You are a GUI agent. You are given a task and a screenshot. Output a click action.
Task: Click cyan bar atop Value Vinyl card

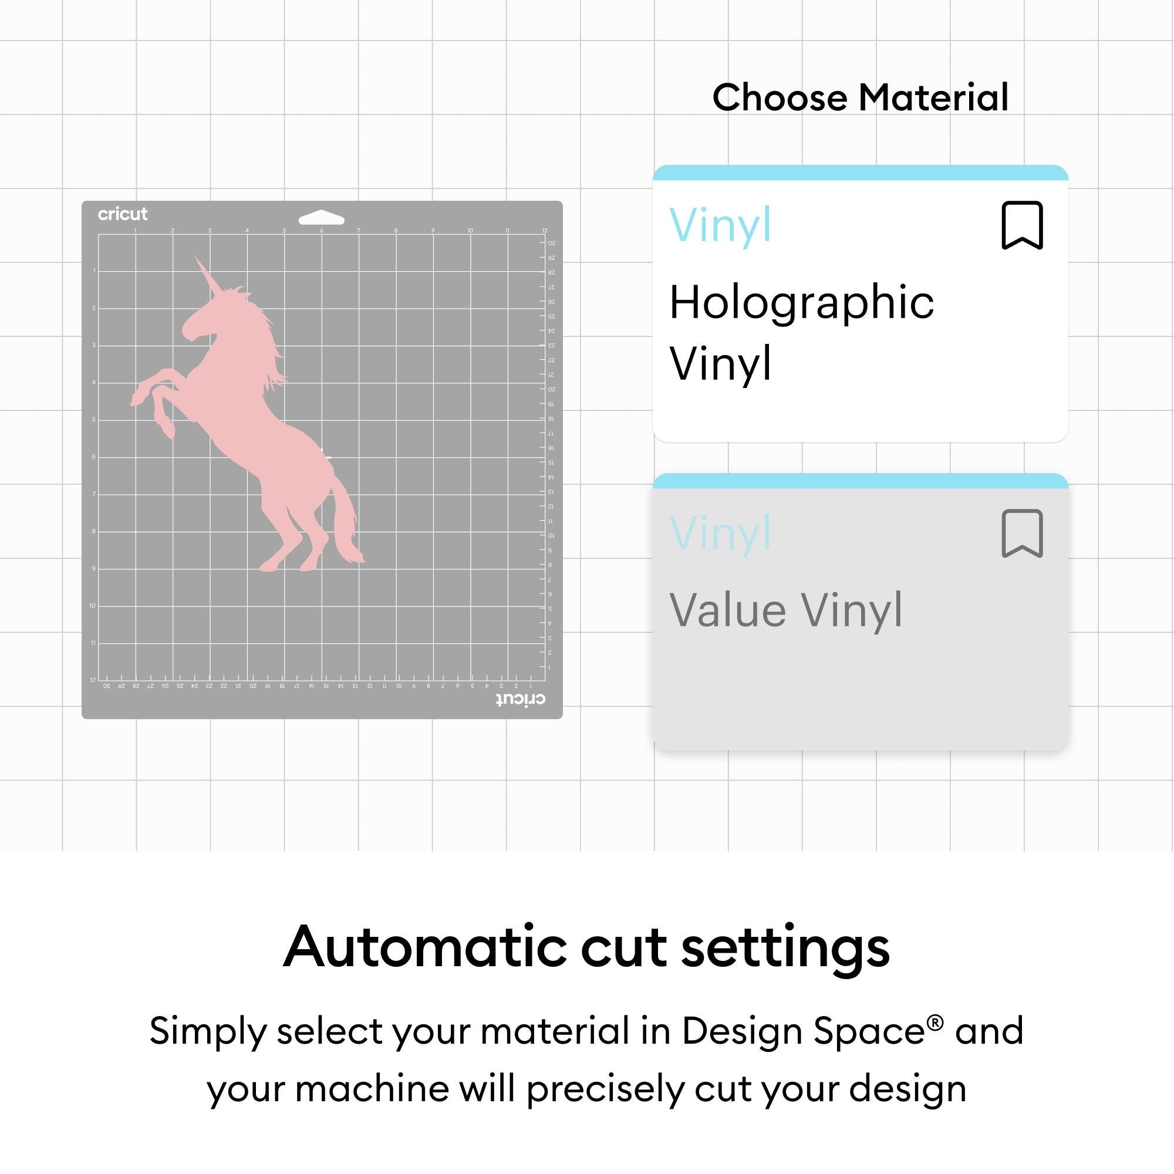point(860,481)
